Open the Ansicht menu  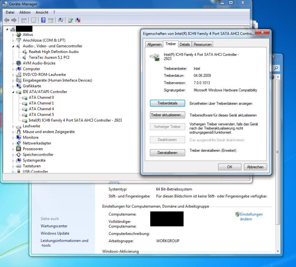[42, 12]
